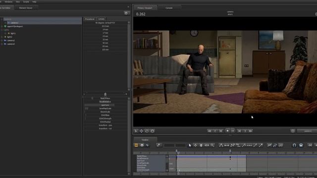
Task: Click the circle tool icon beside rotate
Action: coord(153,131)
